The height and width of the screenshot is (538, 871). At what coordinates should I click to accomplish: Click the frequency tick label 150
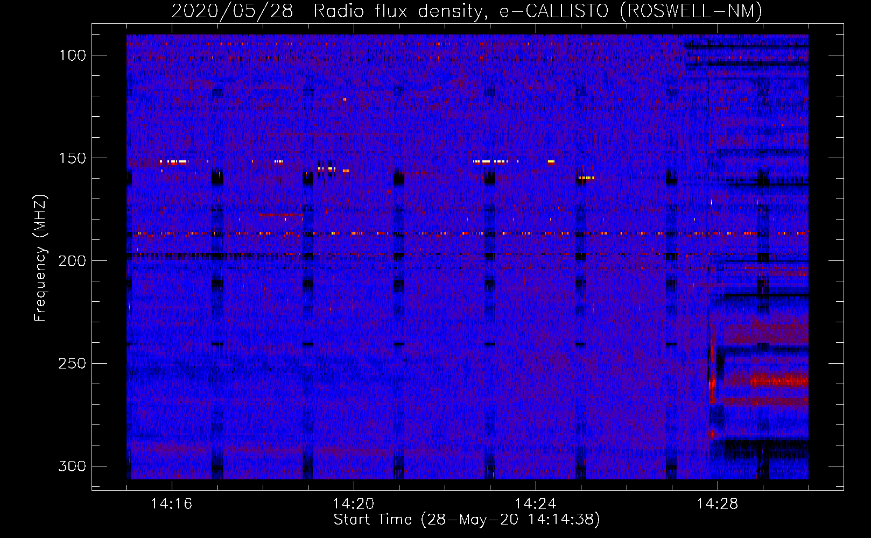pos(72,158)
